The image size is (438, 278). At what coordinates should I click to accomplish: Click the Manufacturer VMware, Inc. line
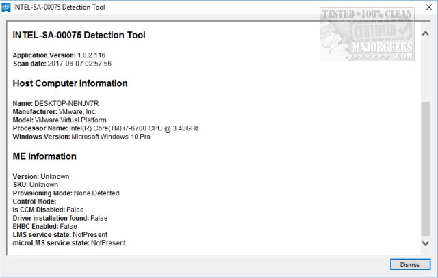55,112
